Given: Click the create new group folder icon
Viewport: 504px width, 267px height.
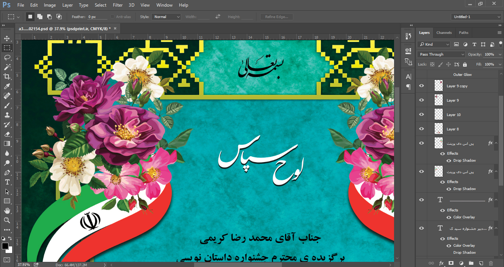Looking at the screenshot, I should (x=471, y=263).
